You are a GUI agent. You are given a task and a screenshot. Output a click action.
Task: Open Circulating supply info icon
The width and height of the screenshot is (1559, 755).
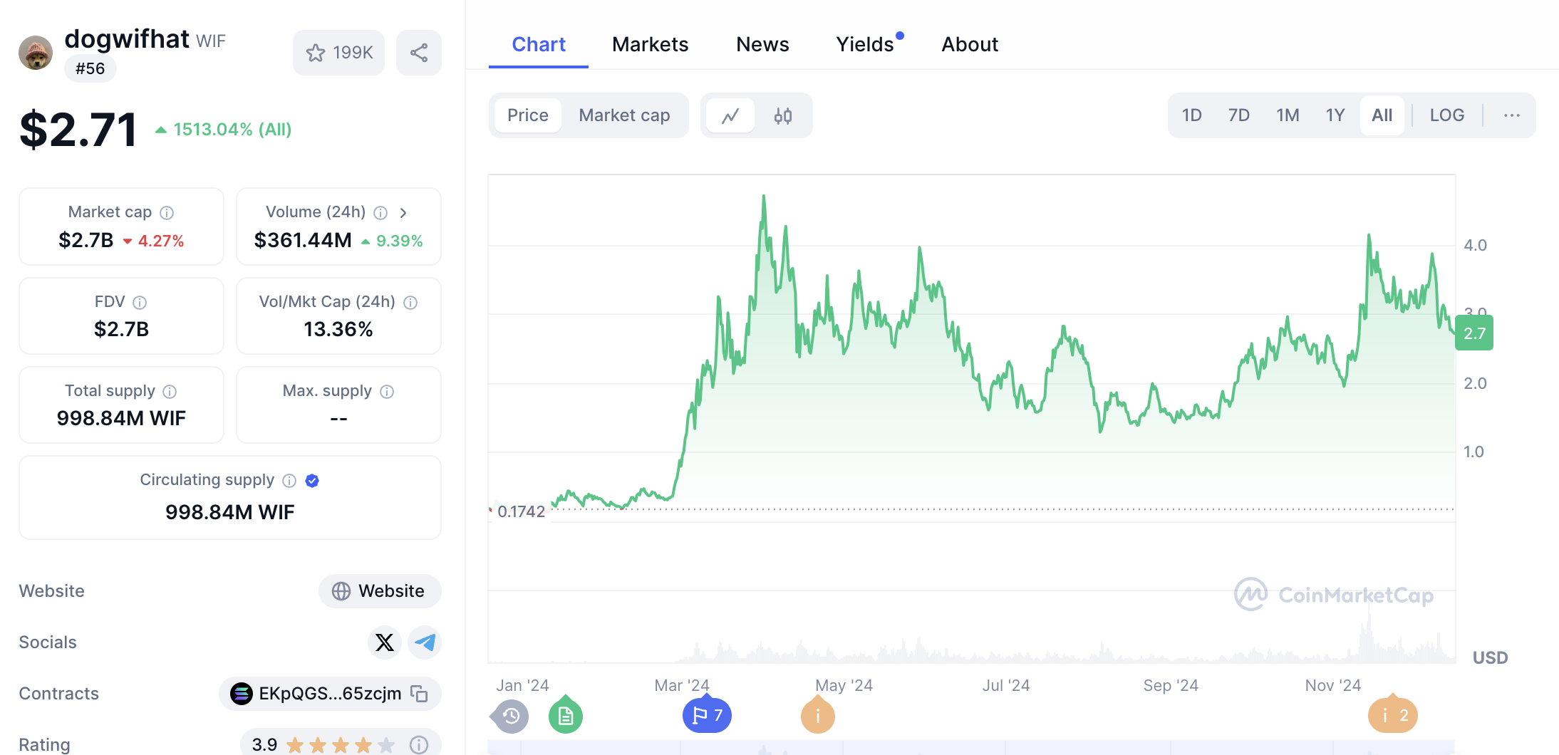pyautogui.click(x=289, y=481)
